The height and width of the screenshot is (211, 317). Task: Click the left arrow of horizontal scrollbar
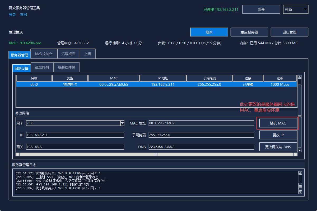click(x=17, y=154)
